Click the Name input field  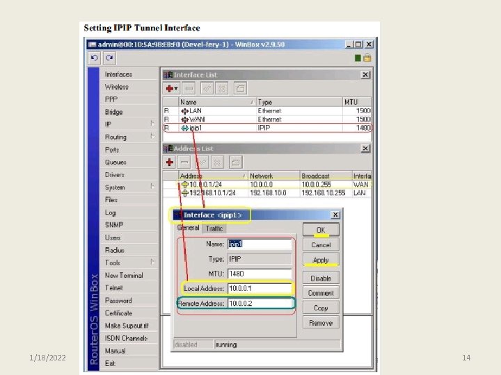pyautogui.click(x=260, y=244)
